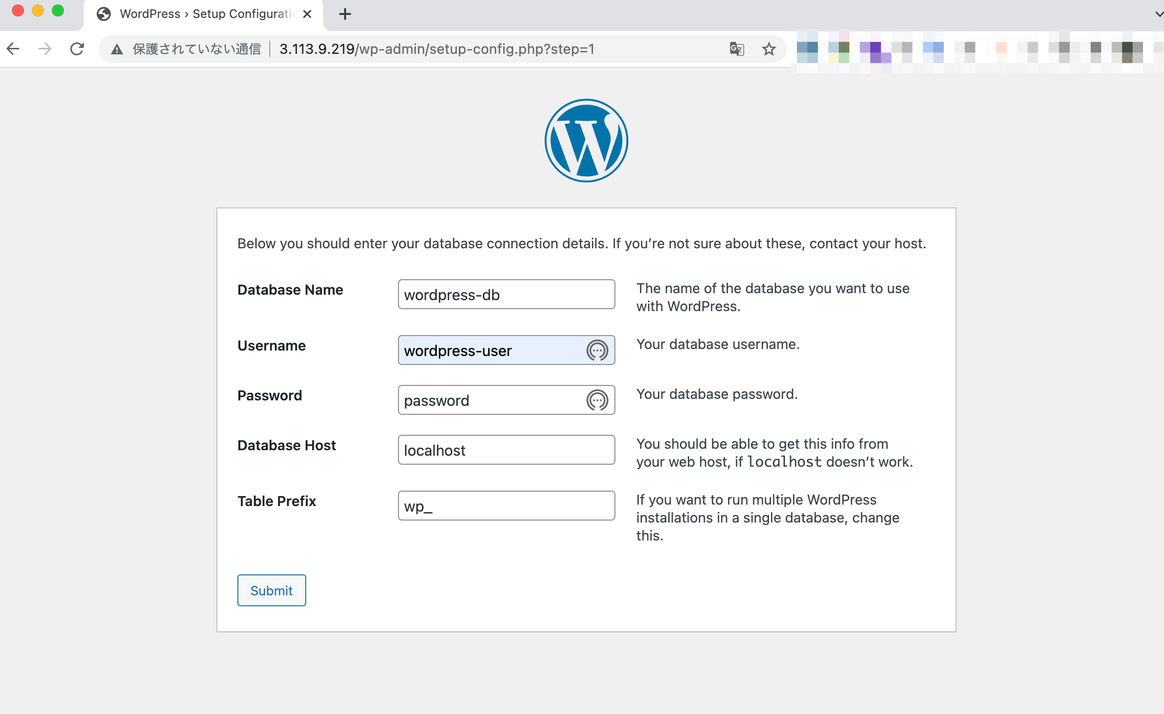Open a new browser tab
This screenshot has width=1164, height=714.
pos(345,14)
